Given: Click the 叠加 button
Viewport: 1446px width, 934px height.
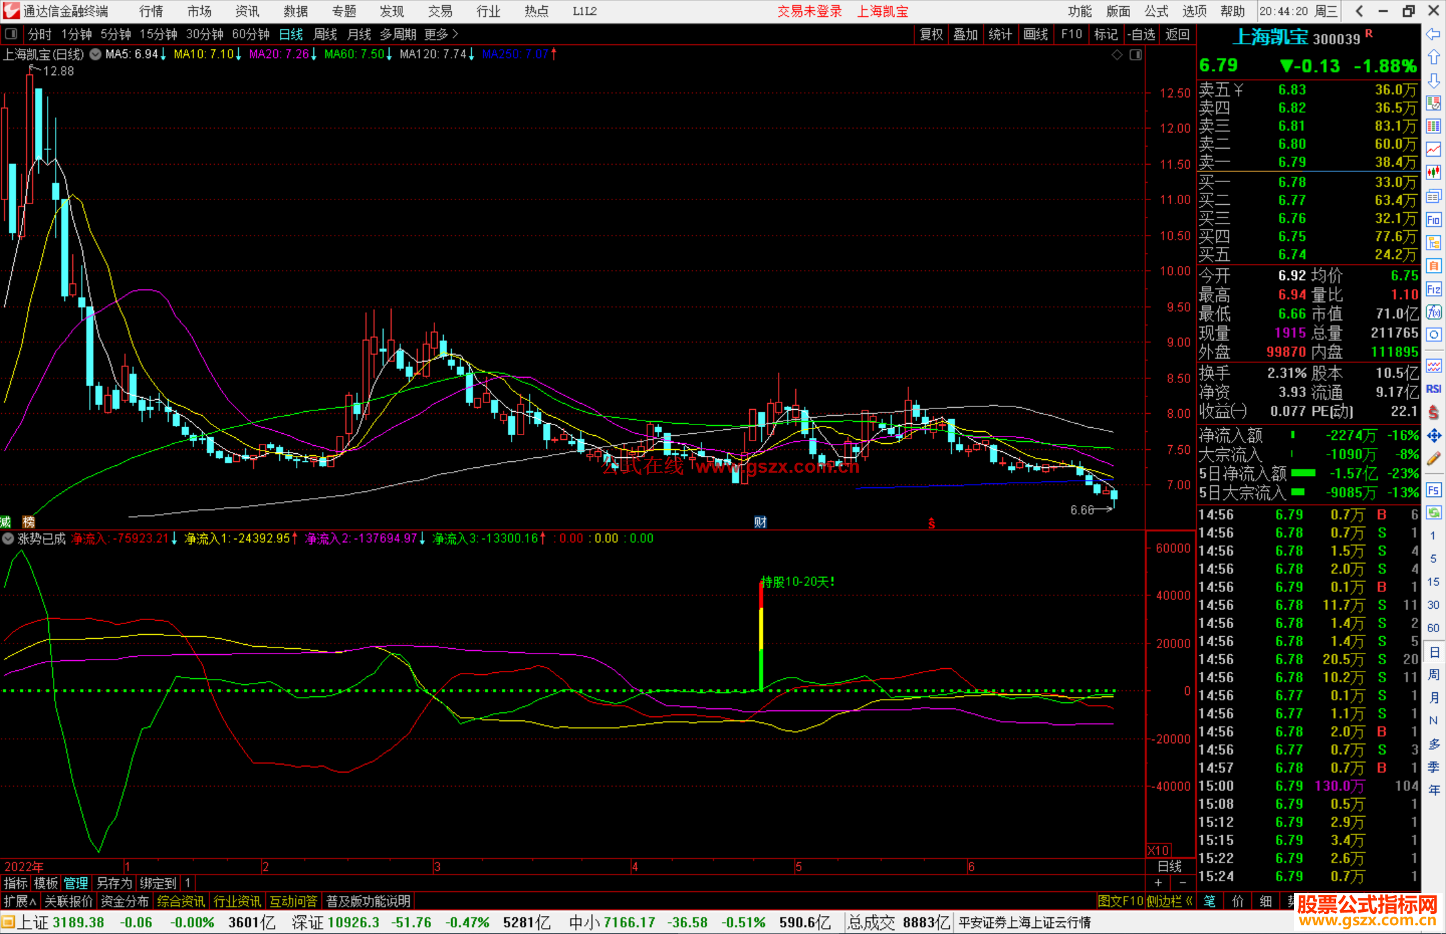Looking at the screenshot, I should point(966,34).
